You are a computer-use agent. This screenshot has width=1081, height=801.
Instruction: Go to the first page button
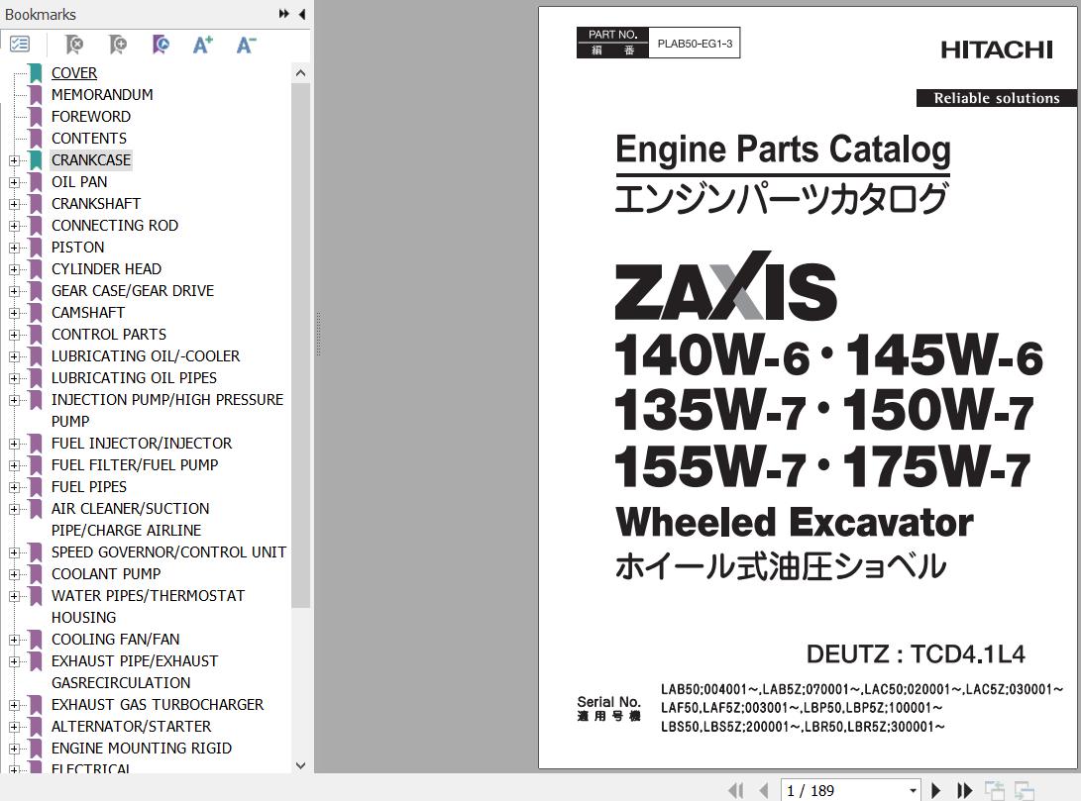[735, 790]
